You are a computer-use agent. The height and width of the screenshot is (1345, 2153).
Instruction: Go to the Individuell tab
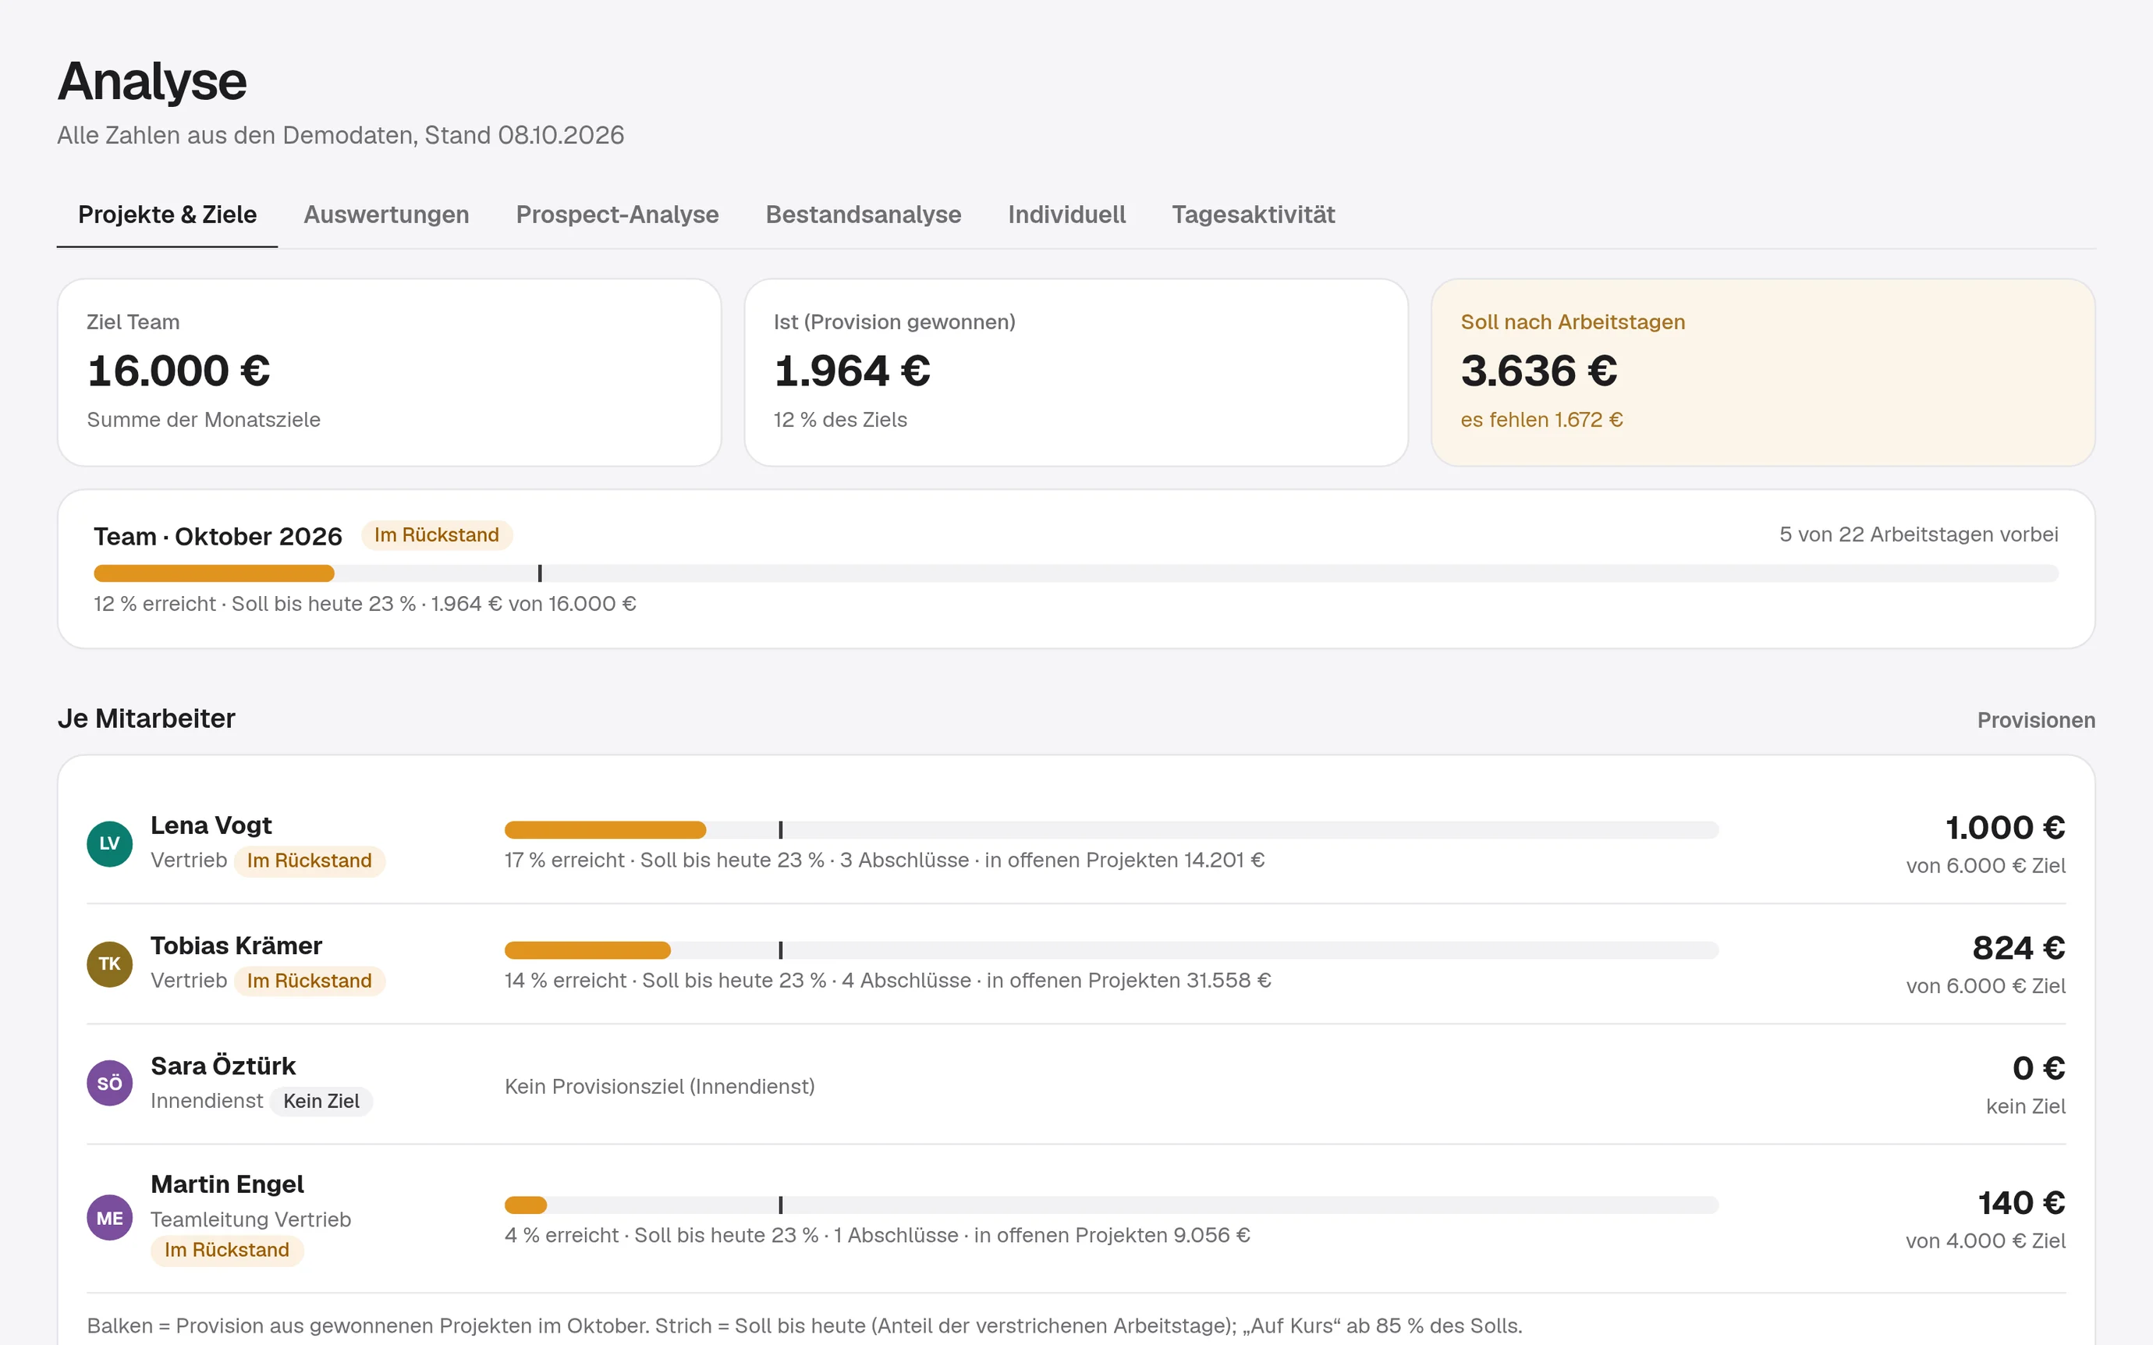coord(1066,215)
